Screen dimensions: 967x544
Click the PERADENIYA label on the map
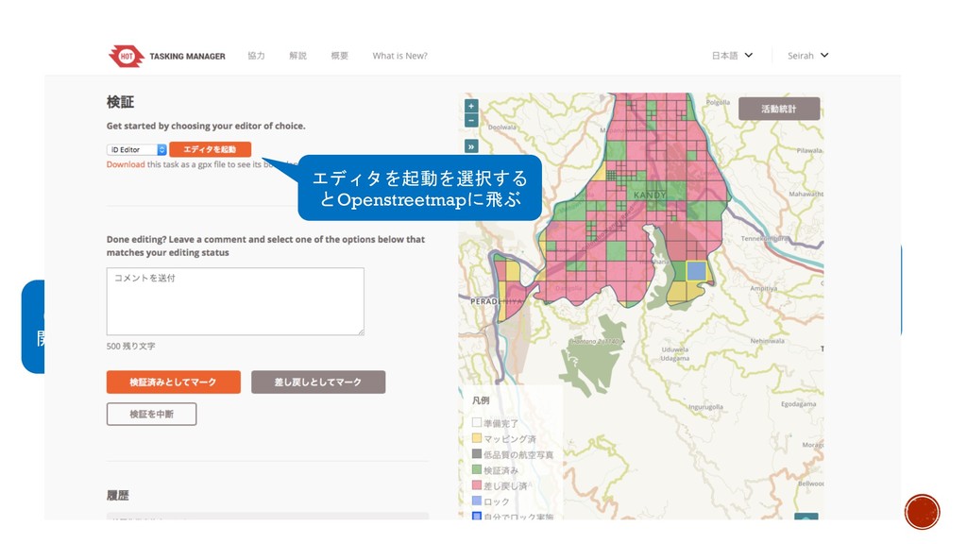[497, 301]
